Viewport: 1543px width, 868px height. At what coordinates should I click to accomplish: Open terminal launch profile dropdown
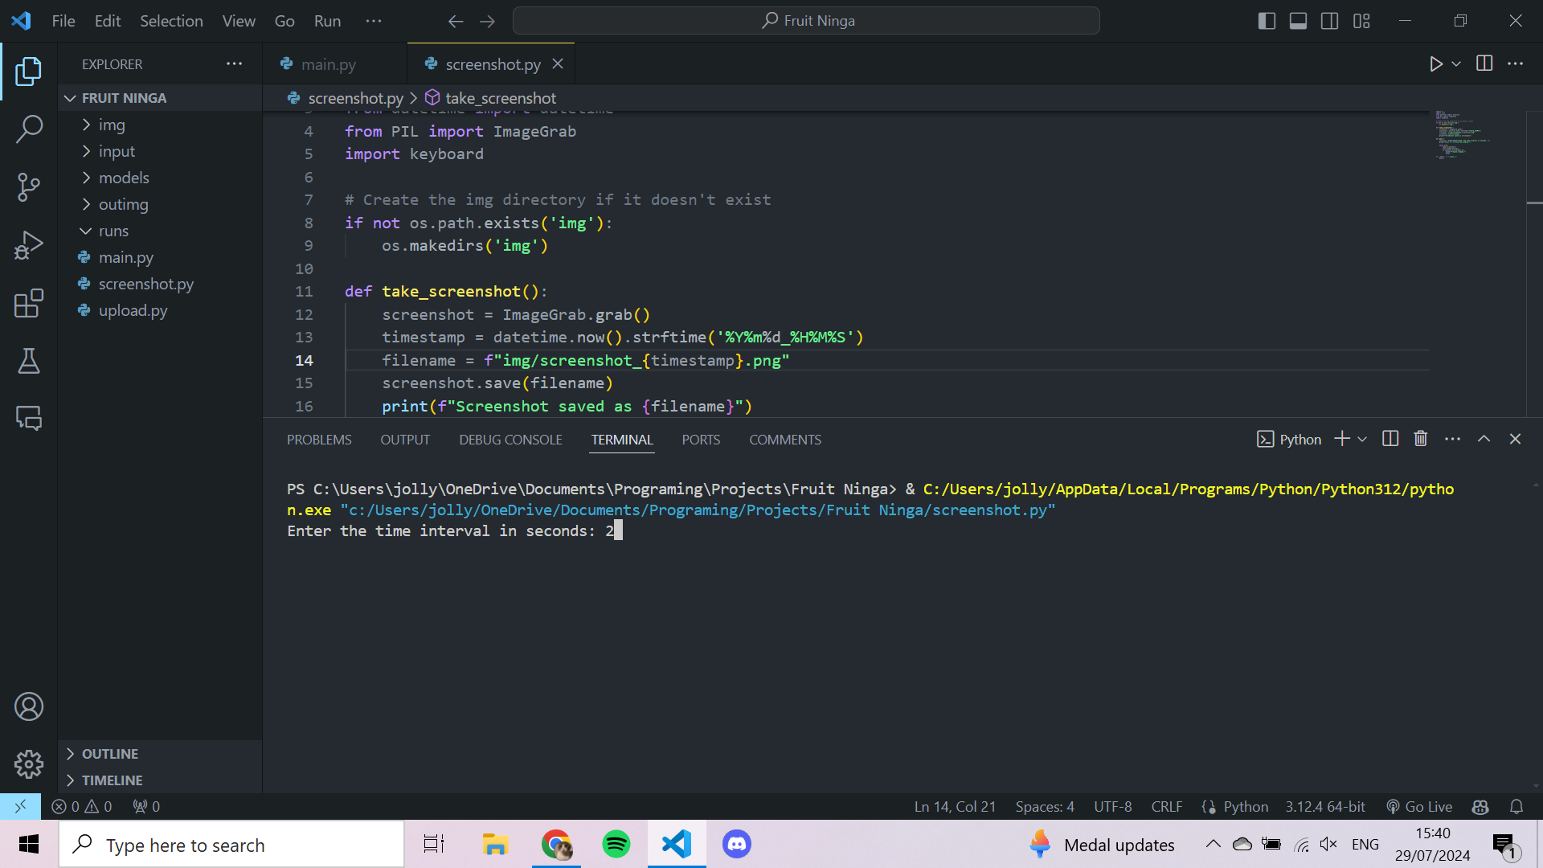point(1362,439)
